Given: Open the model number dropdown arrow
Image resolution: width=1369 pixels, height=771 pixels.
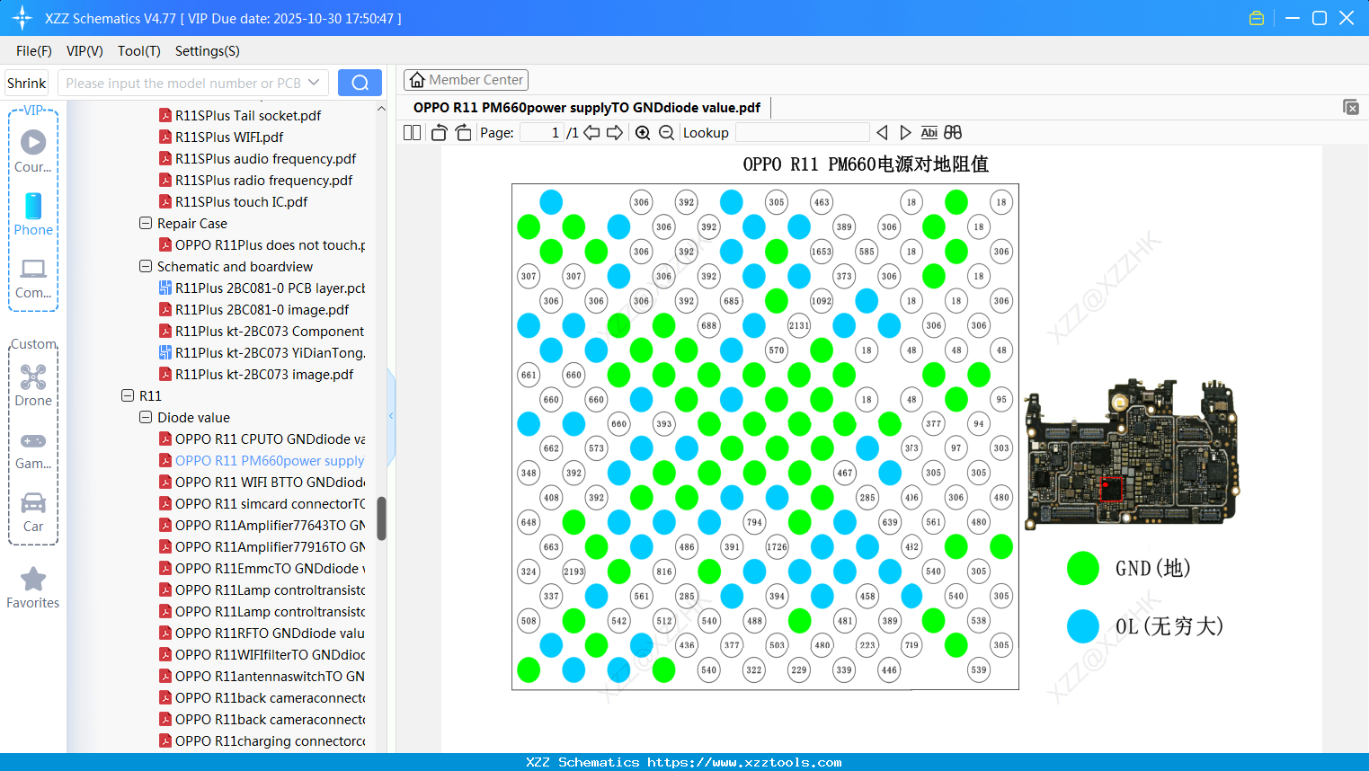Looking at the screenshot, I should pyautogui.click(x=314, y=83).
